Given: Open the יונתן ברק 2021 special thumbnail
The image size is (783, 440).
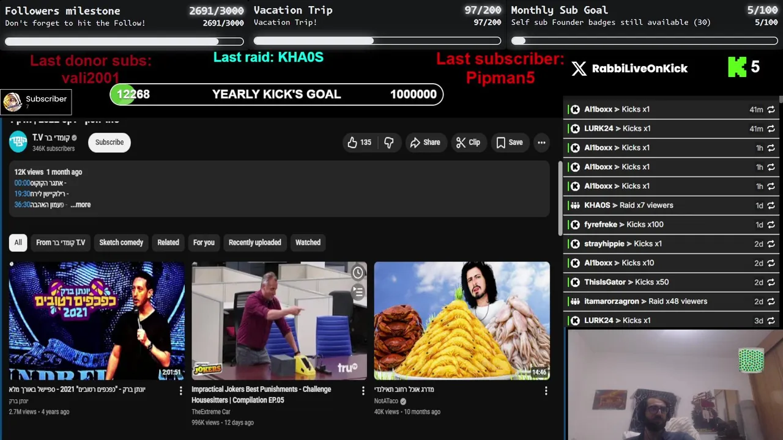Looking at the screenshot, I should point(97,321).
